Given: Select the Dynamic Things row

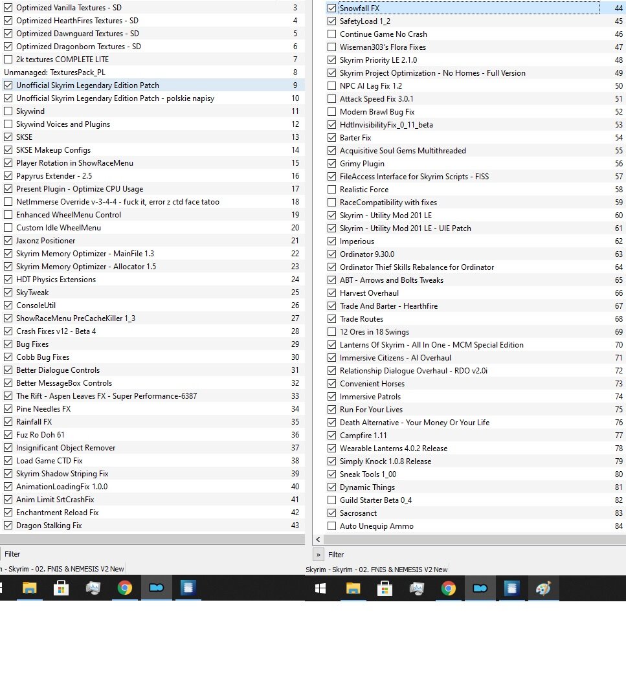Looking at the screenshot, I should tap(475, 487).
